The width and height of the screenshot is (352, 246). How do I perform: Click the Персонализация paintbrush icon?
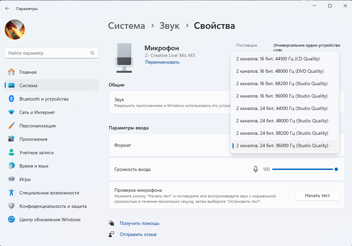click(x=11, y=126)
